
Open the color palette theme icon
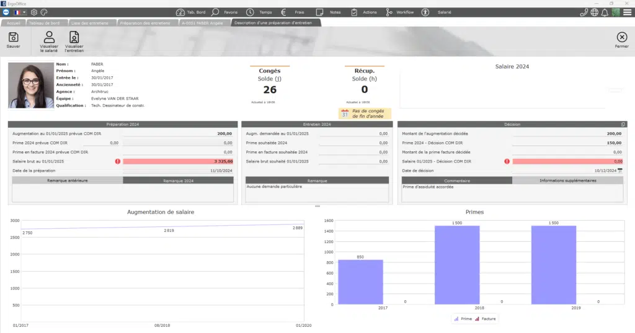43,12
